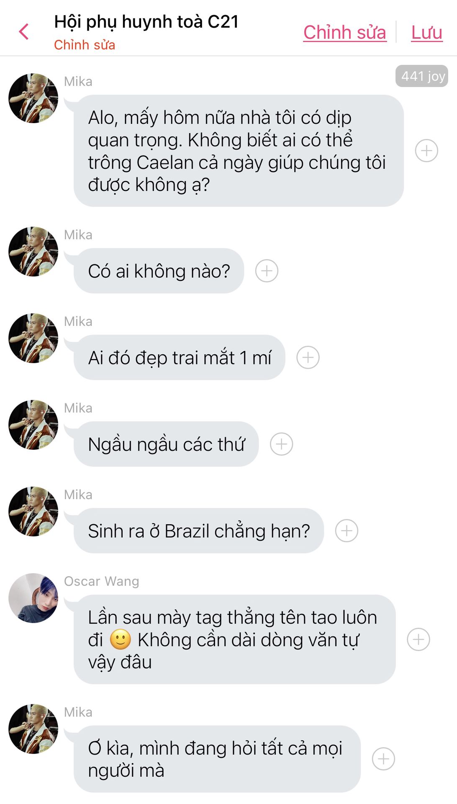
Task: Tap the pink back arrow icon
Action: point(24,32)
